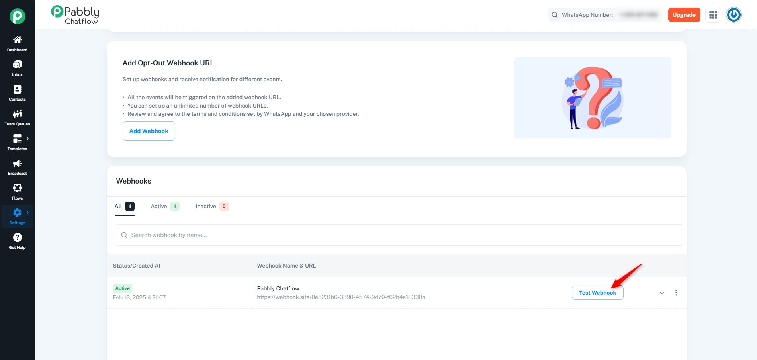Open the Dashboard from the sidebar
Image resolution: width=757 pixels, height=360 pixels.
click(17, 44)
